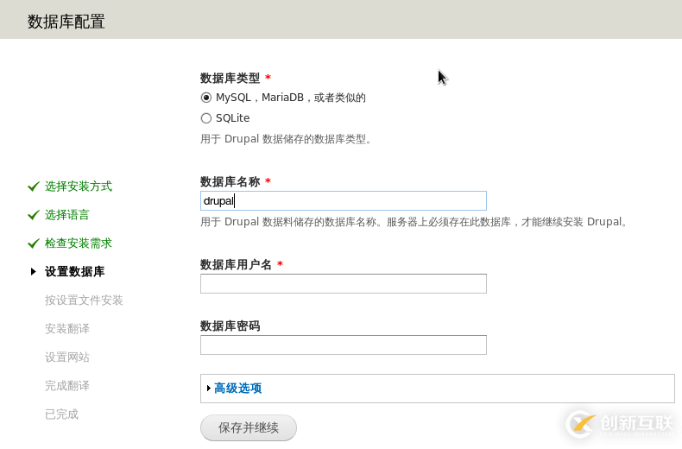Click the 保存并继续 button

(249, 427)
